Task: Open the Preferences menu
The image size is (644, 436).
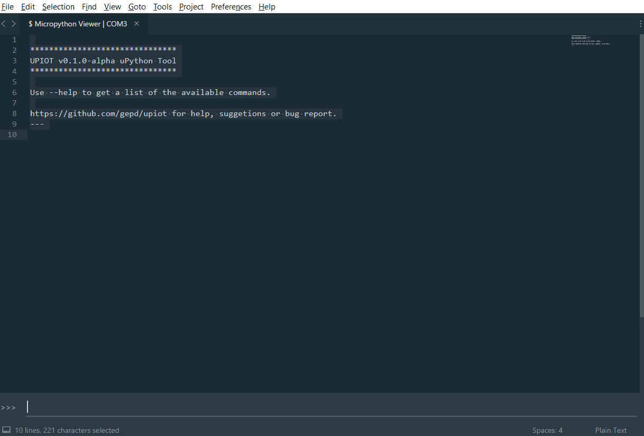Action: click(231, 7)
